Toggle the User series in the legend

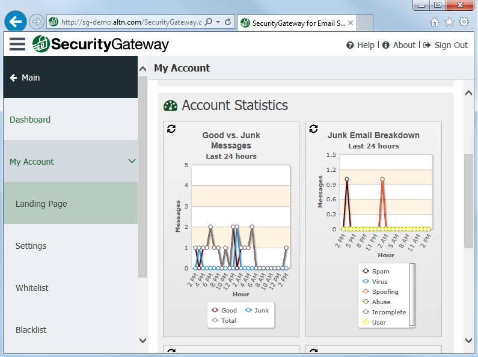click(375, 322)
